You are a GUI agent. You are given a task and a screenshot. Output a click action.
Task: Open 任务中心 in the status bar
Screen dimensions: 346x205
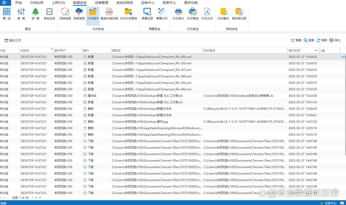328,203
